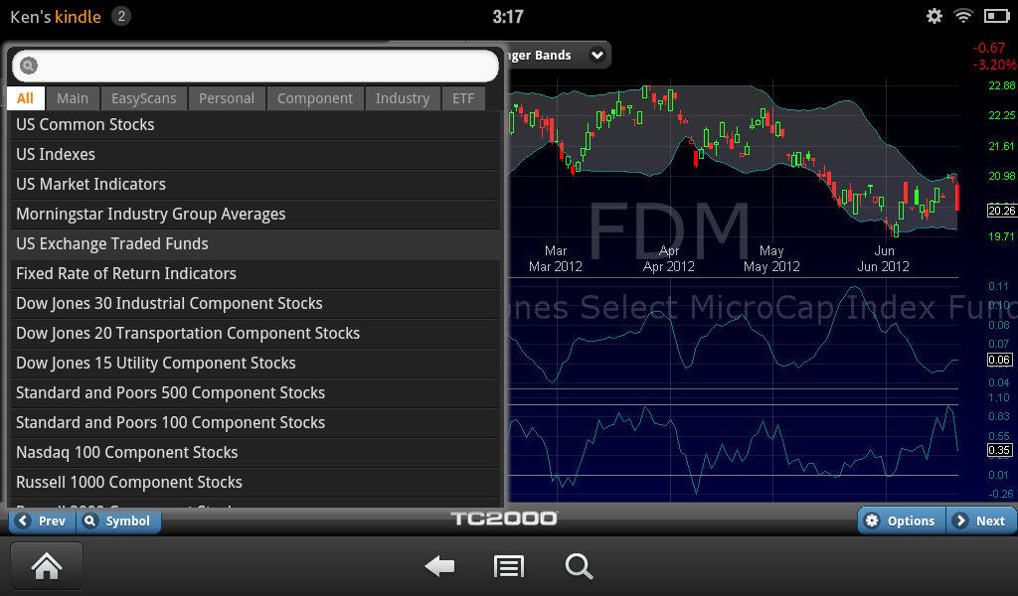Open the Industry tab

click(403, 98)
